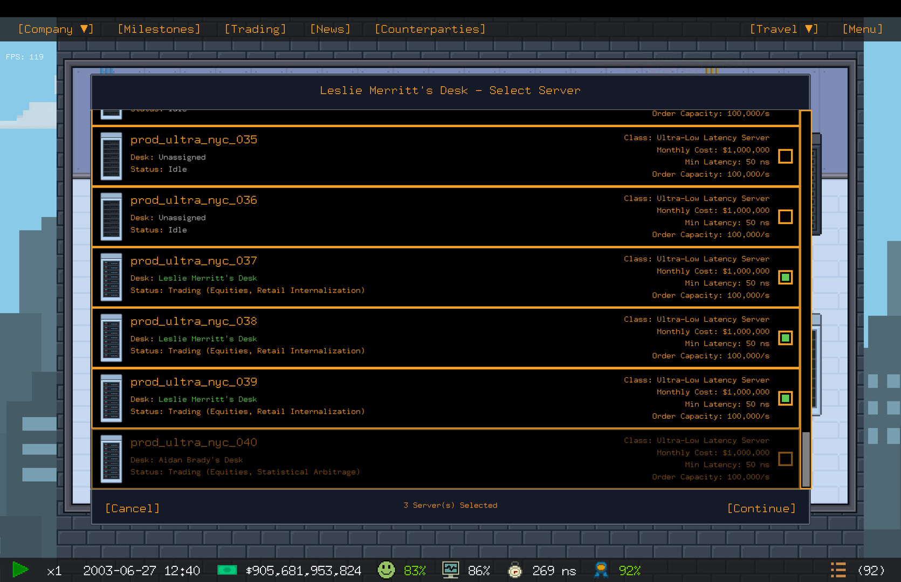Open the Counterparties screen
This screenshot has width=901, height=582.
click(429, 29)
